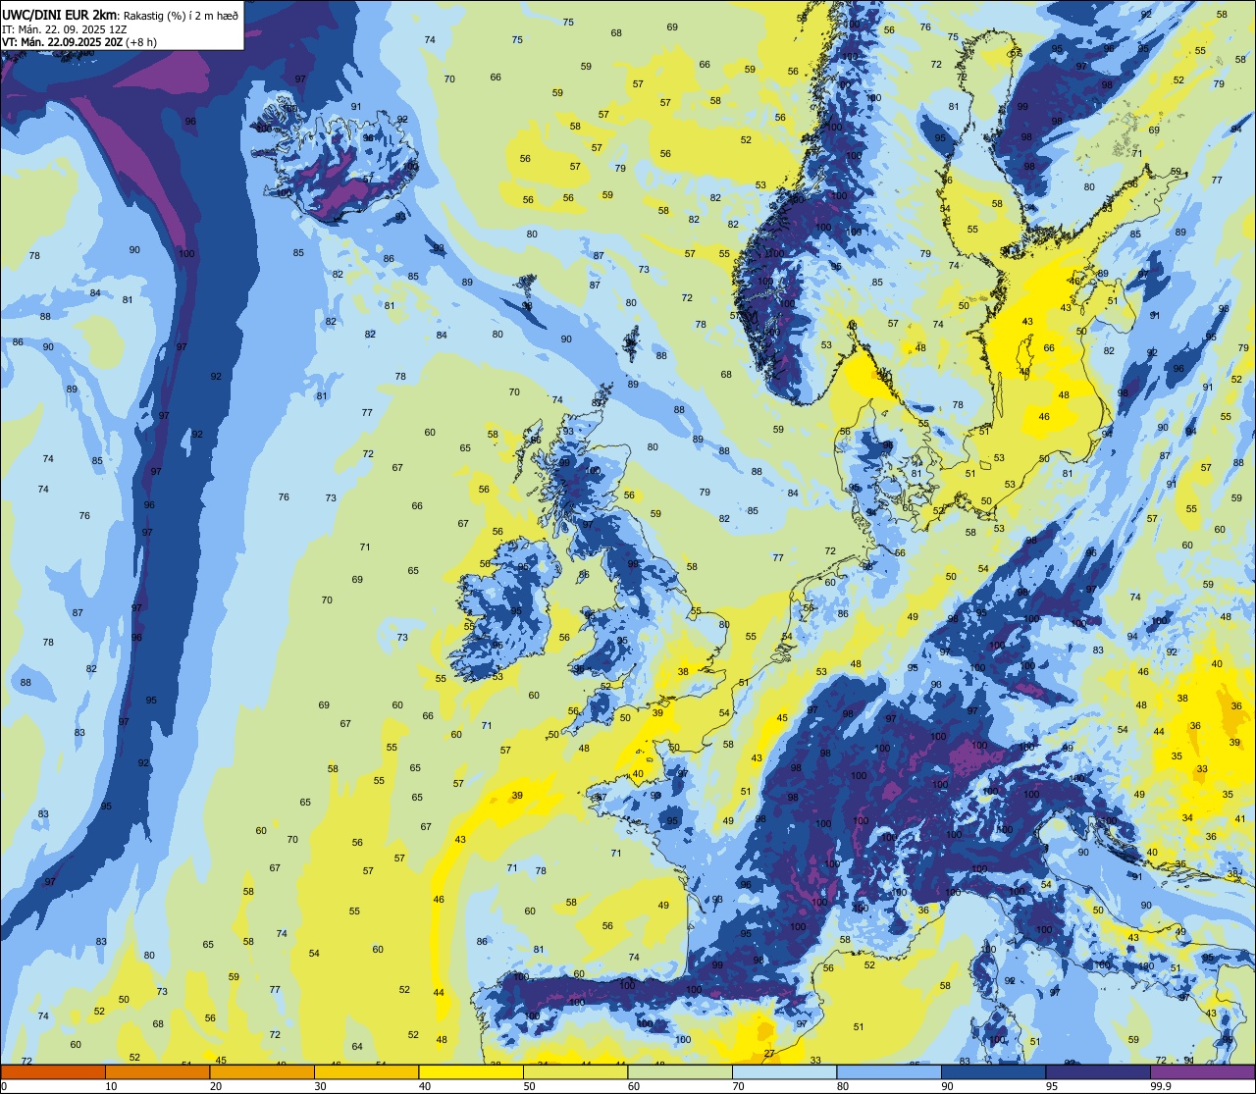1256x1094 pixels.
Task: Pick the 30–40 legend color band
Action: 366,1071
